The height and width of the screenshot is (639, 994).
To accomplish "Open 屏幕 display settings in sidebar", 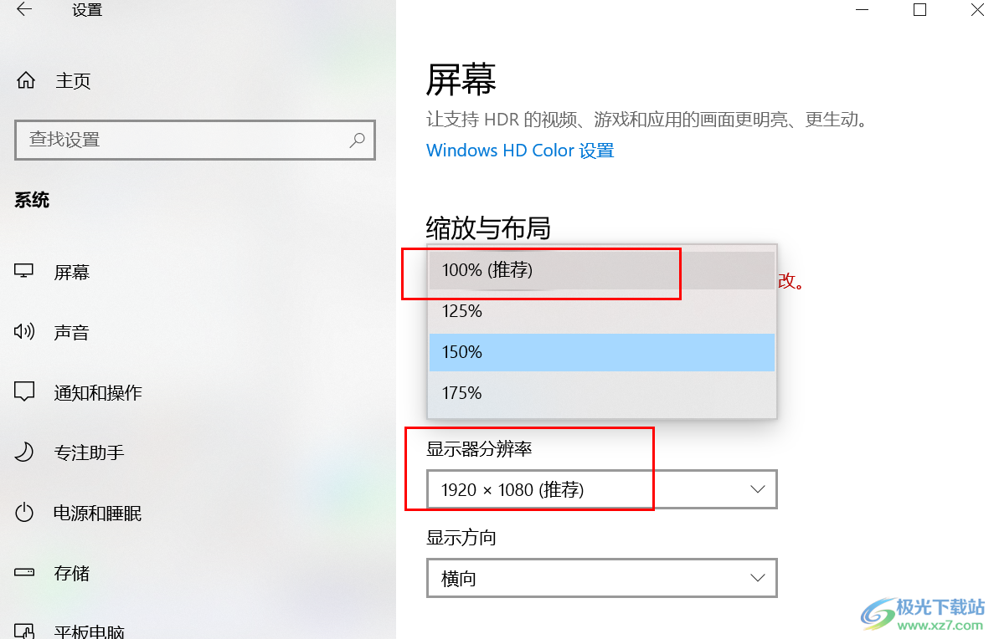I will coord(71,272).
